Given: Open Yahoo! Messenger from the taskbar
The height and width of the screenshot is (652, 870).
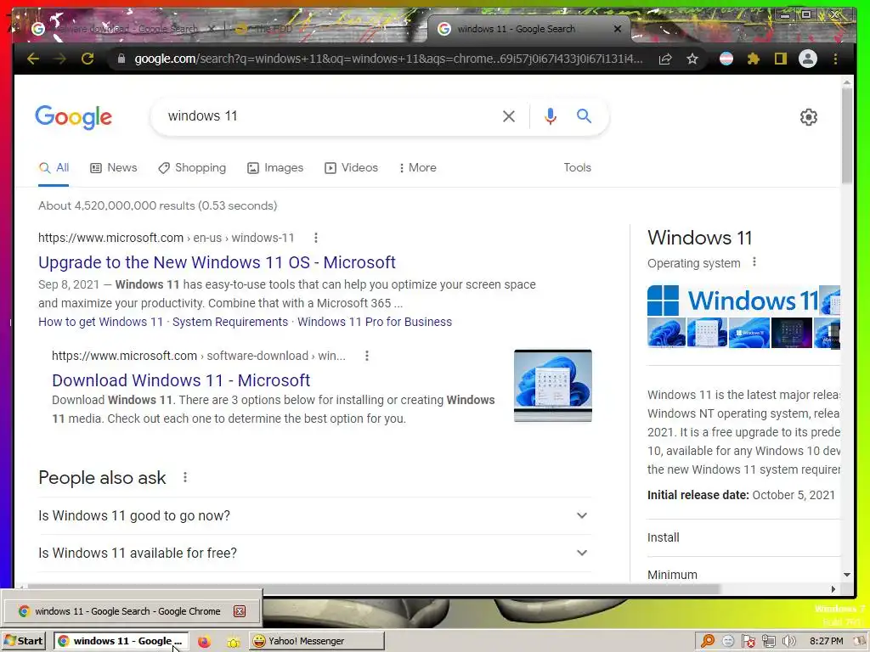Looking at the screenshot, I should click(316, 641).
